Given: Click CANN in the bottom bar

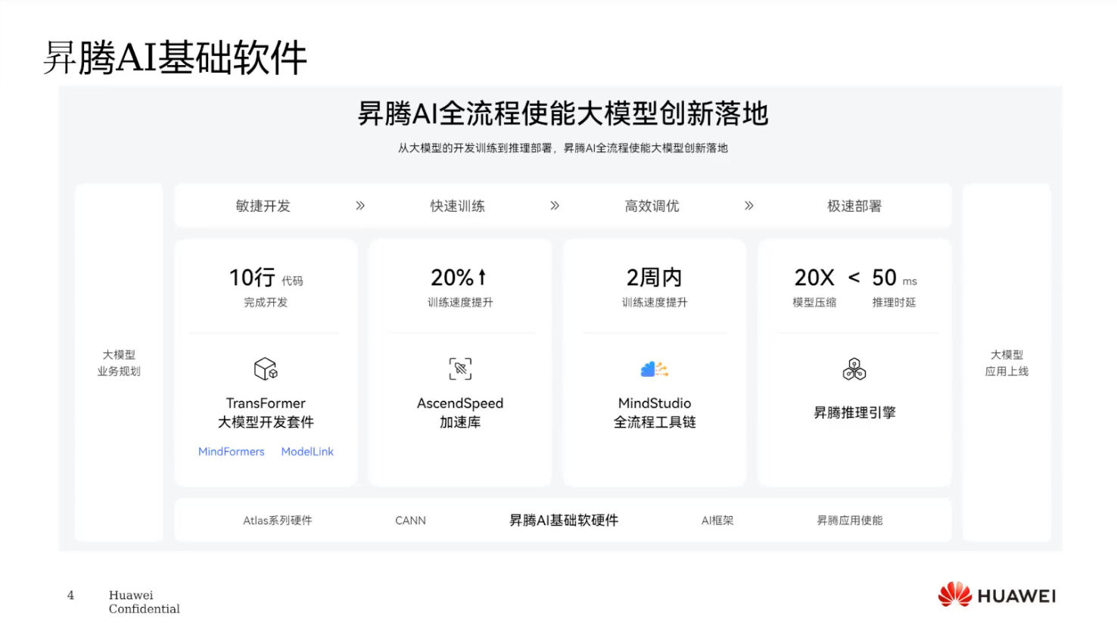Looking at the screenshot, I should tap(411, 521).
